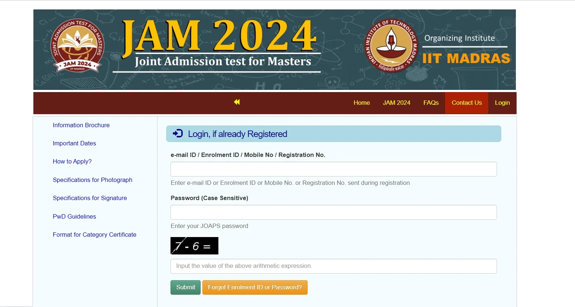This screenshot has height=307, width=575.
Task: Open the Information Brochure link
Action: pos(81,125)
